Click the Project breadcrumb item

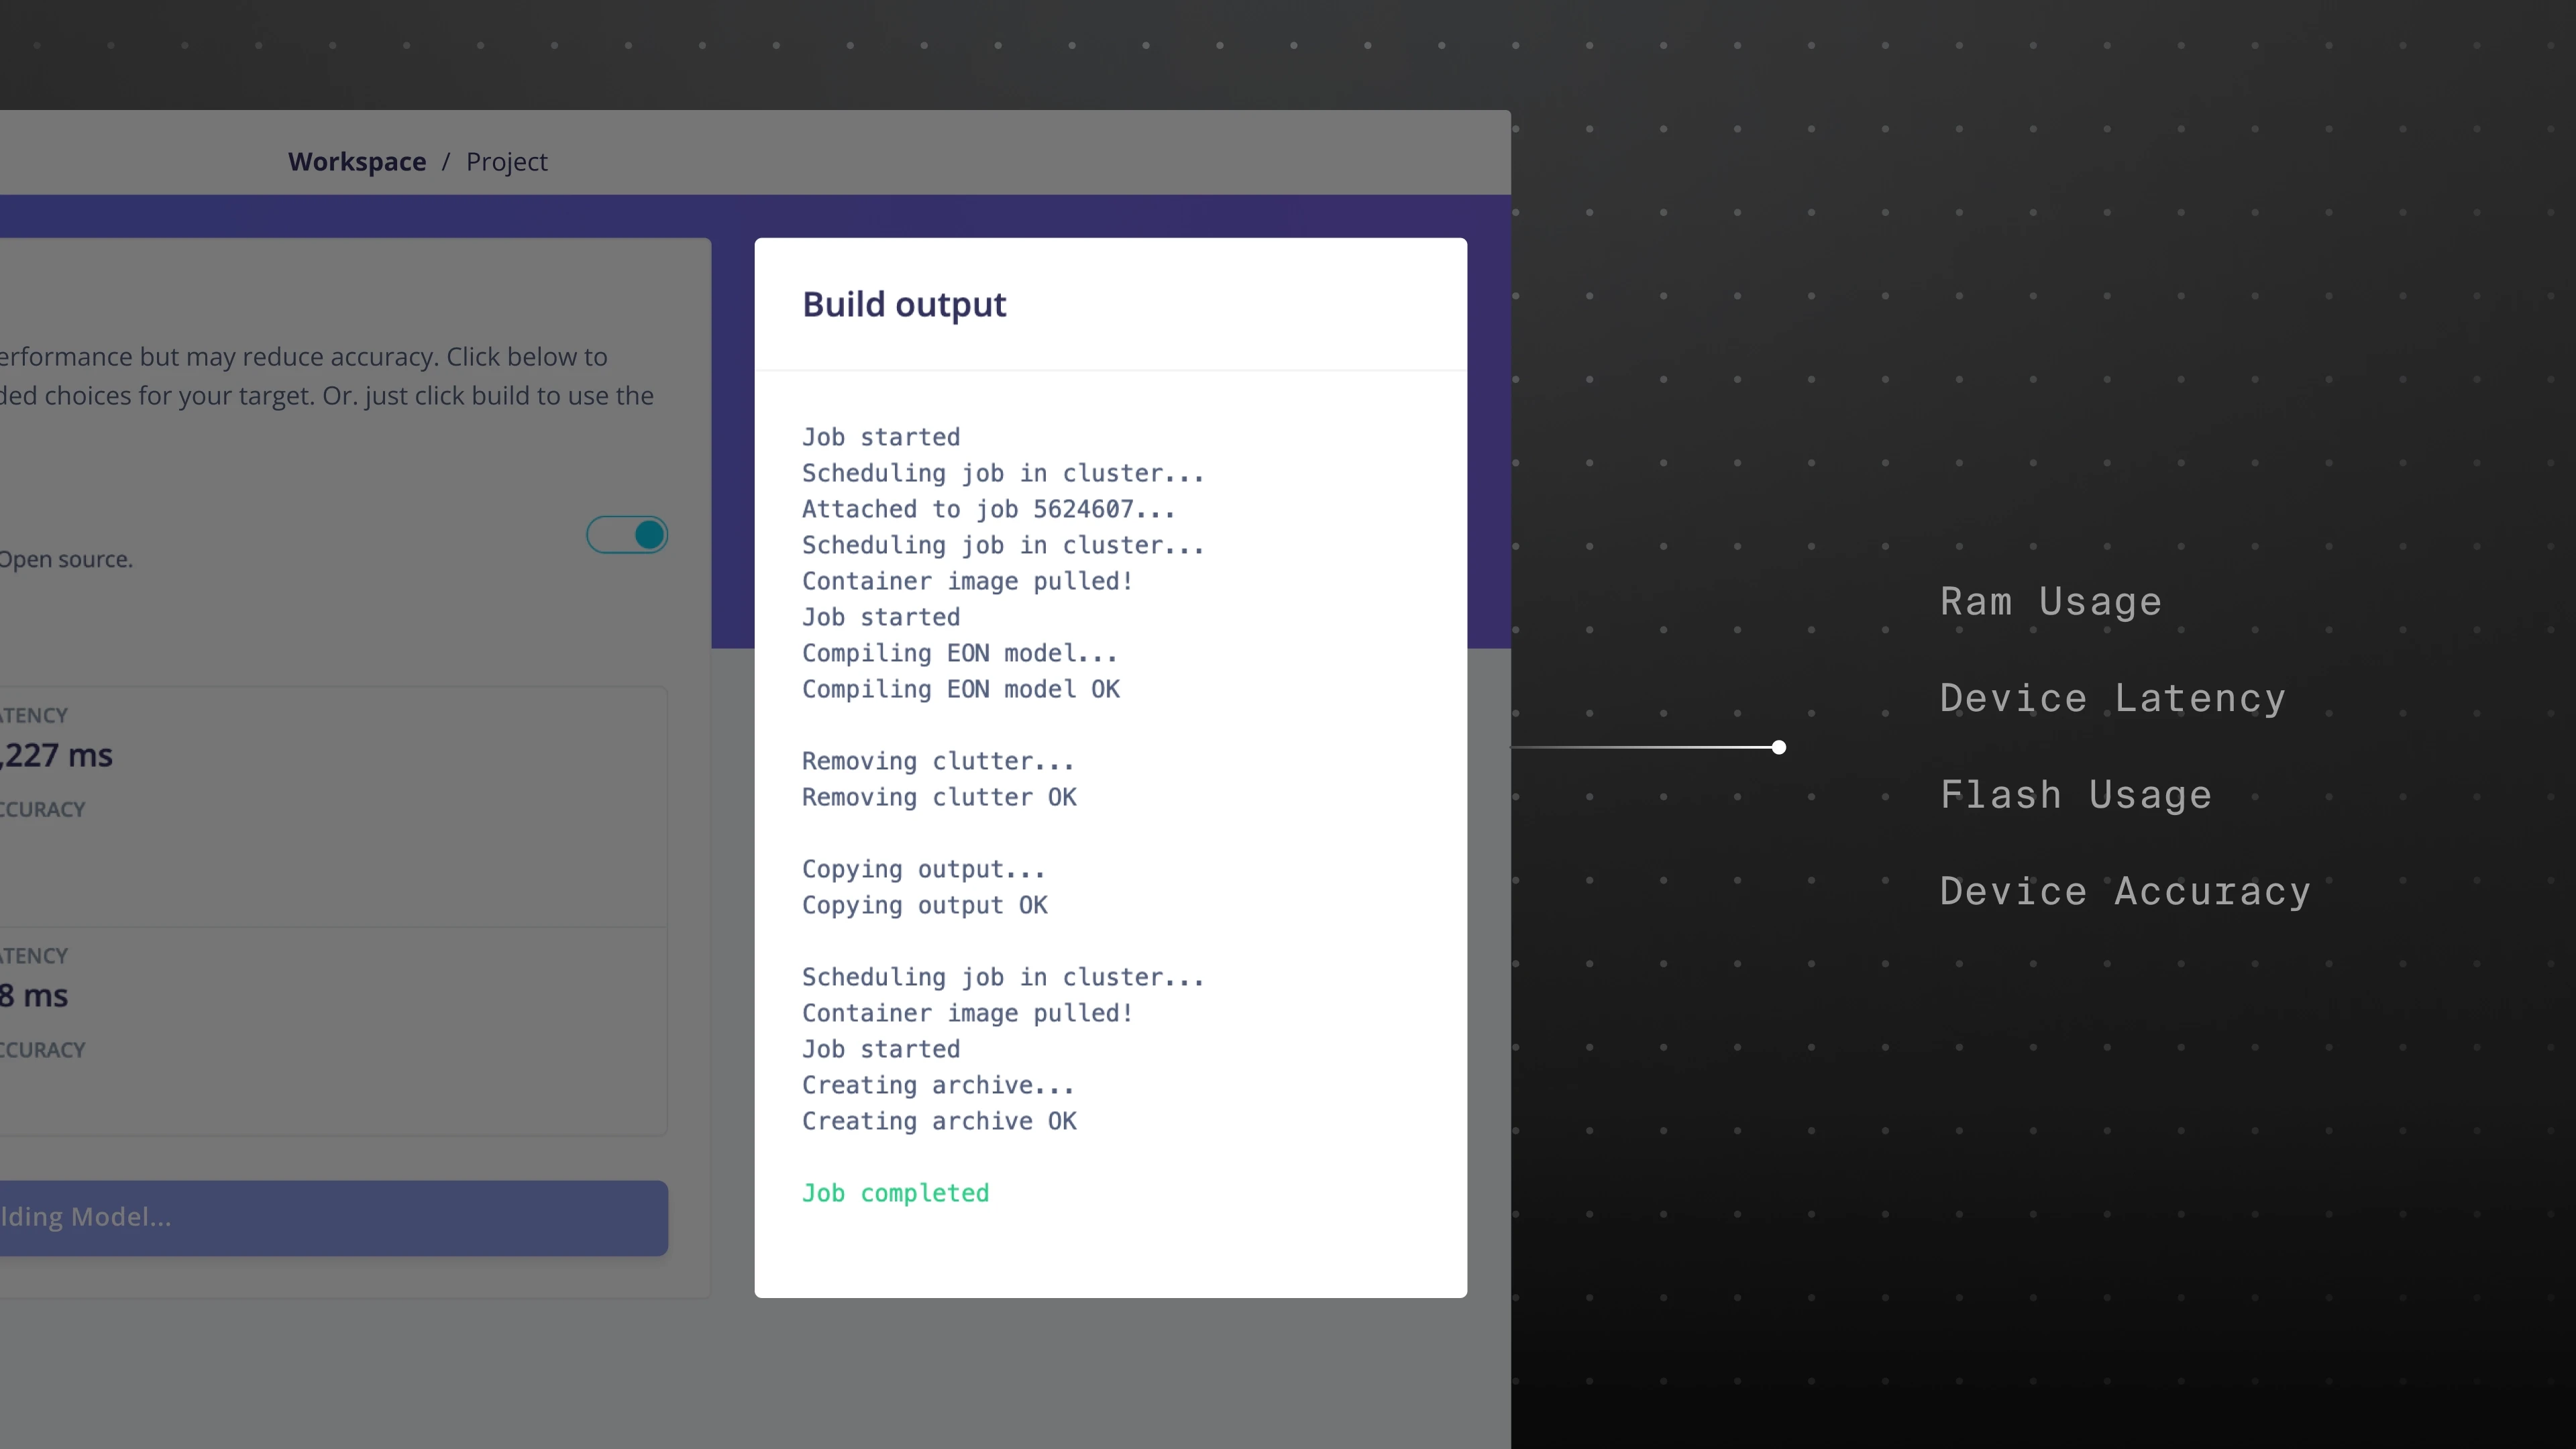[506, 161]
